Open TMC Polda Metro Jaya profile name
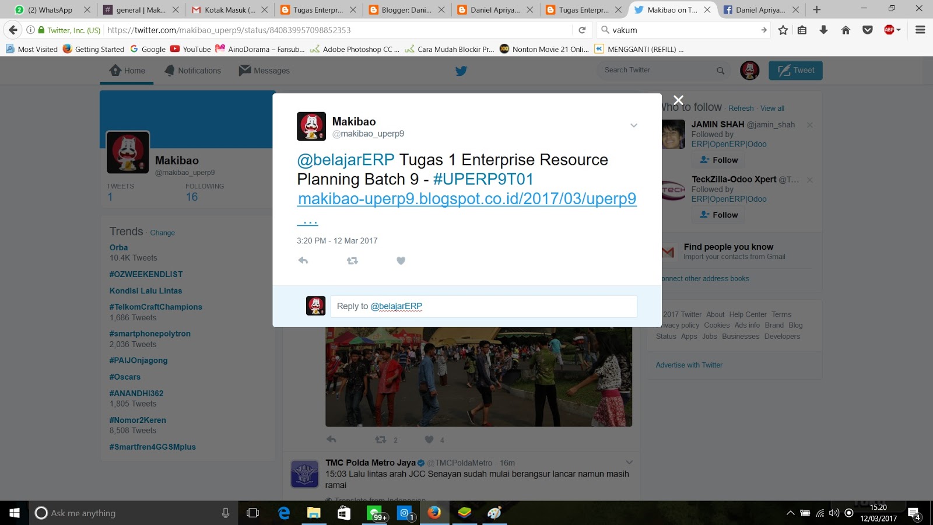 (370, 463)
